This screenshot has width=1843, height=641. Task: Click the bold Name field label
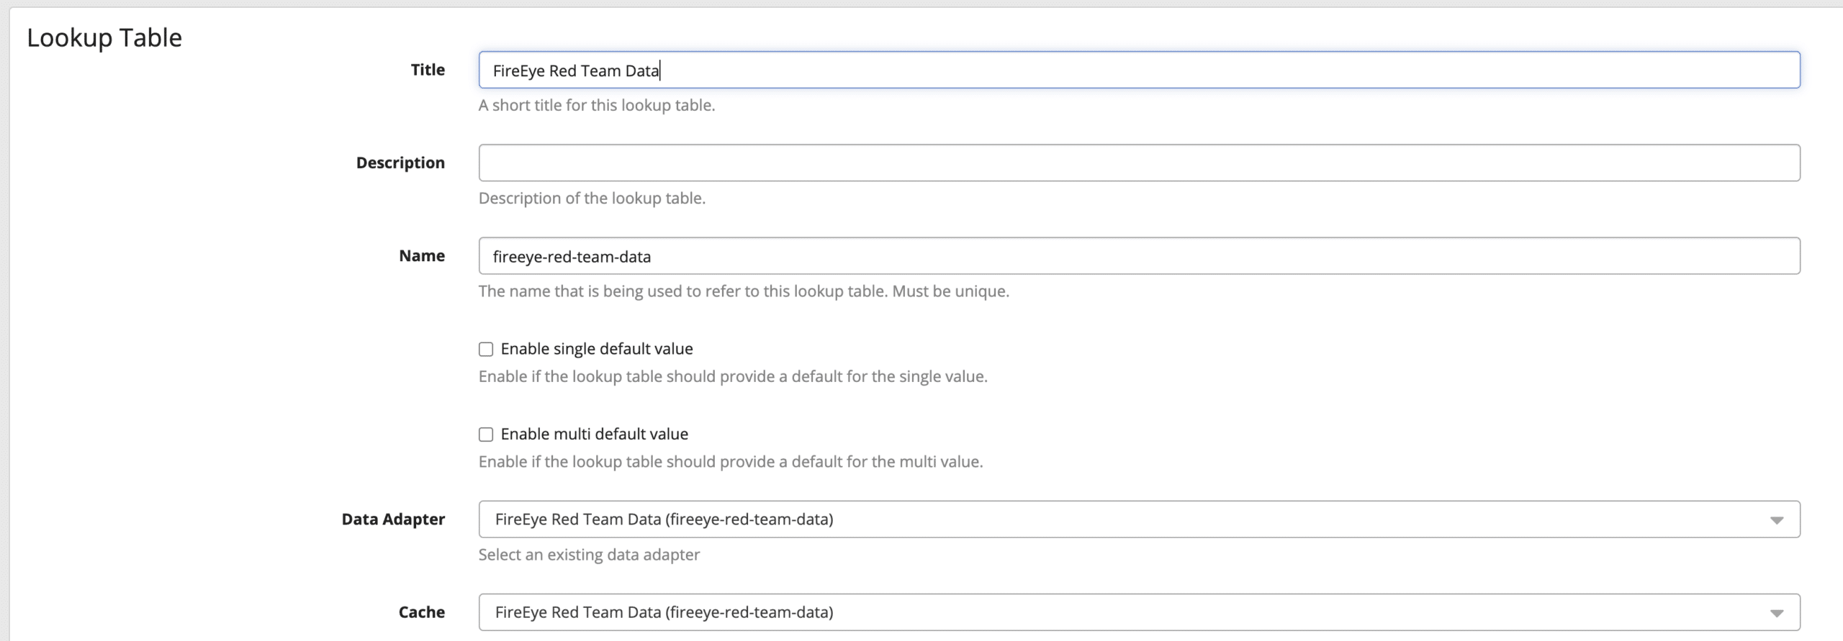pos(422,255)
